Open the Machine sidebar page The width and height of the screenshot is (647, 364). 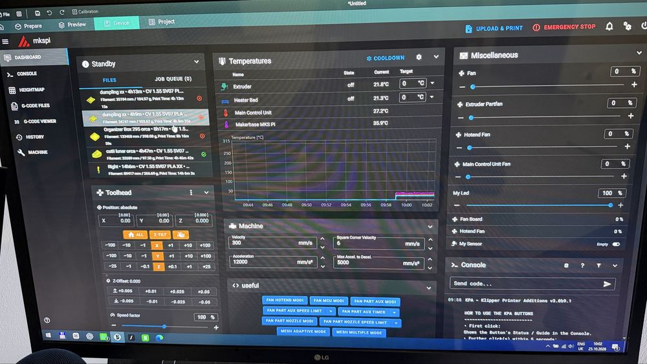33,153
